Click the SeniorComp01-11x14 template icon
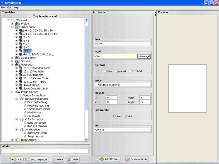Viewport: 219px width, 164px height. 21,88
